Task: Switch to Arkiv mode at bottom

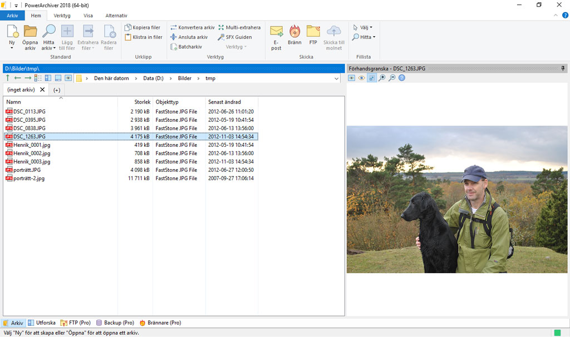Action: (x=13, y=323)
